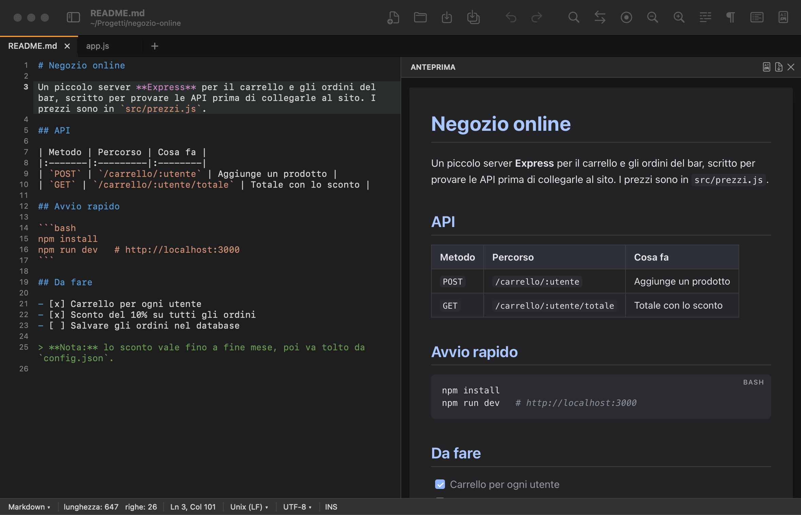Export the preview using panel export icon
Image resolution: width=801 pixels, height=515 pixels.
click(x=779, y=67)
